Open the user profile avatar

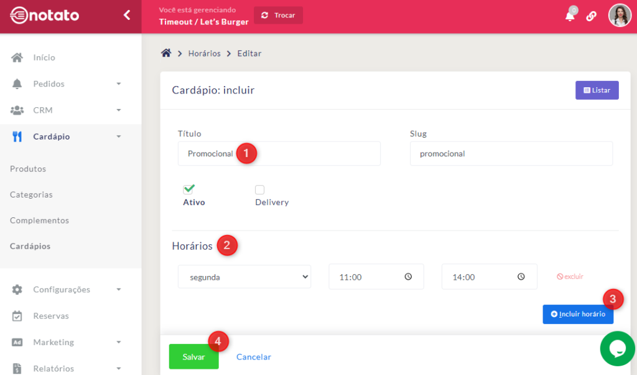[620, 16]
